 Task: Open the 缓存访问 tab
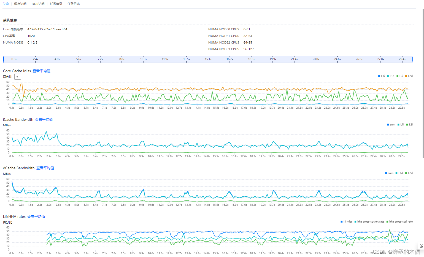coord(20,4)
